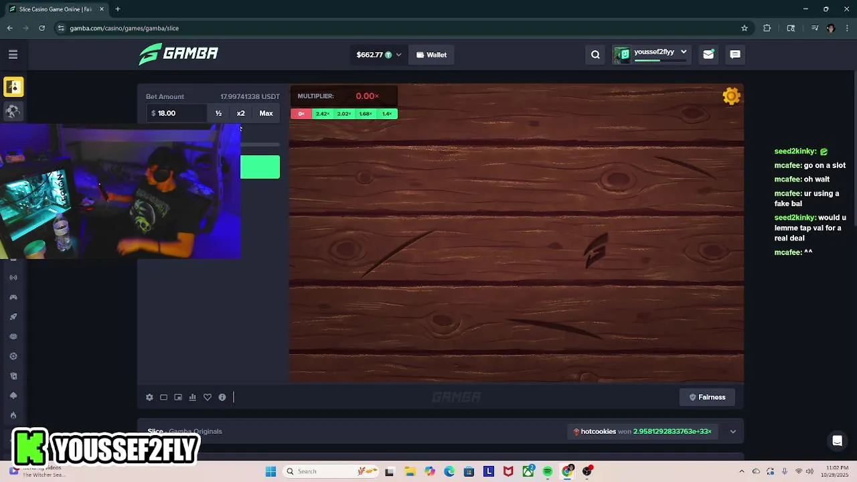Halve the bet with ½ button
Screen dimensions: 857x482
pos(218,113)
